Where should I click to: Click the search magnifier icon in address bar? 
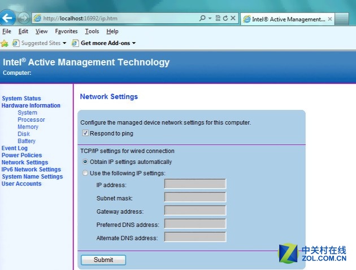click(x=202, y=18)
